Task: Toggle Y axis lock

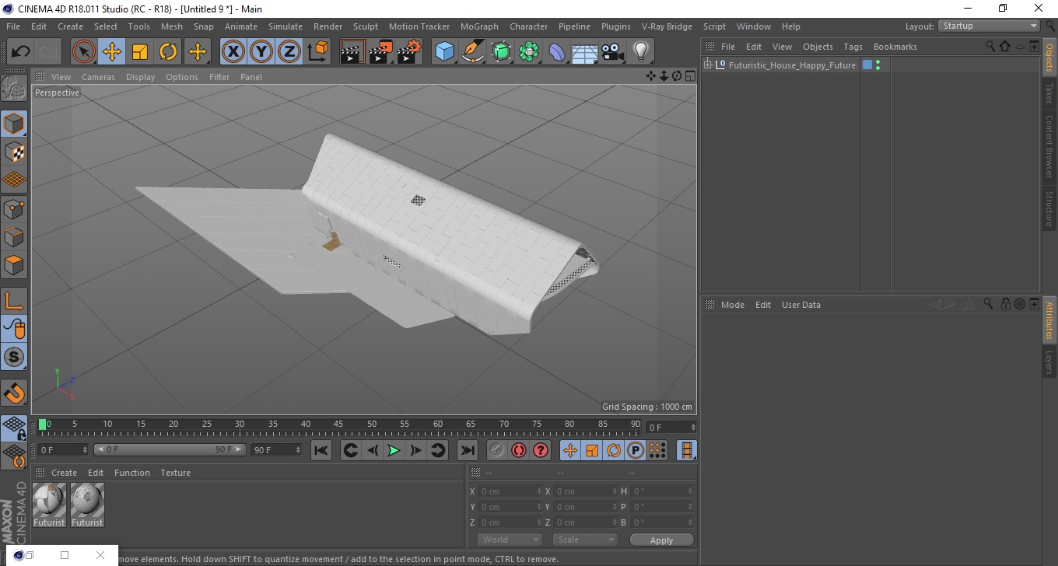Action: (261, 52)
